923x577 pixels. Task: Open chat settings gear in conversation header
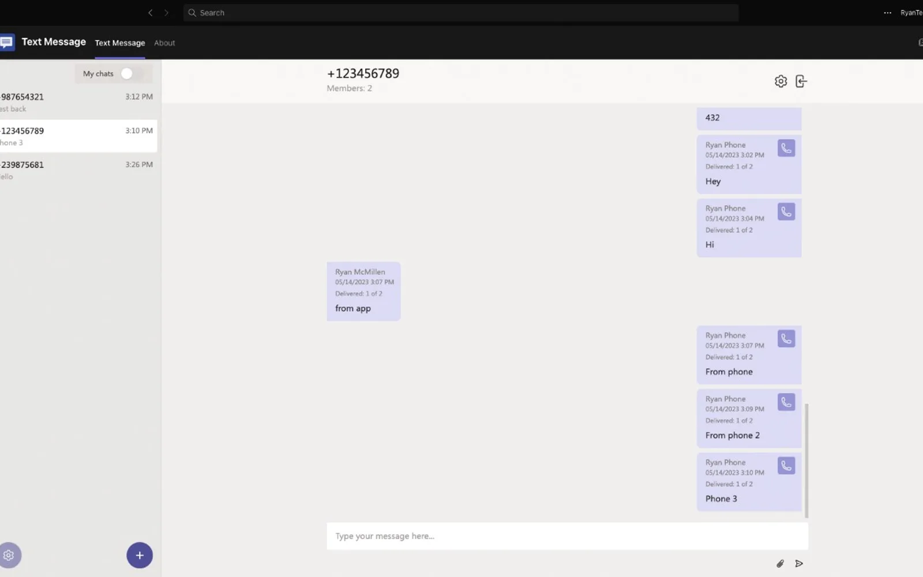coord(781,81)
